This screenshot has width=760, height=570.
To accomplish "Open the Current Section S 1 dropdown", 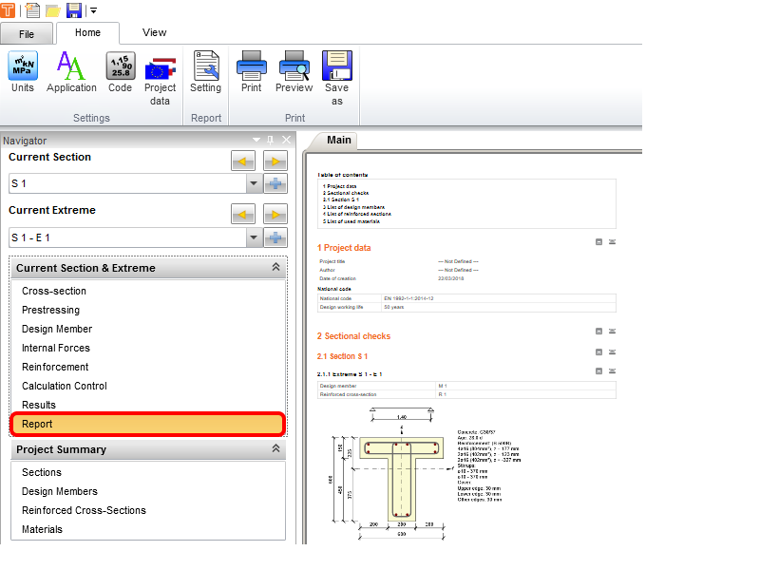I will click(254, 184).
